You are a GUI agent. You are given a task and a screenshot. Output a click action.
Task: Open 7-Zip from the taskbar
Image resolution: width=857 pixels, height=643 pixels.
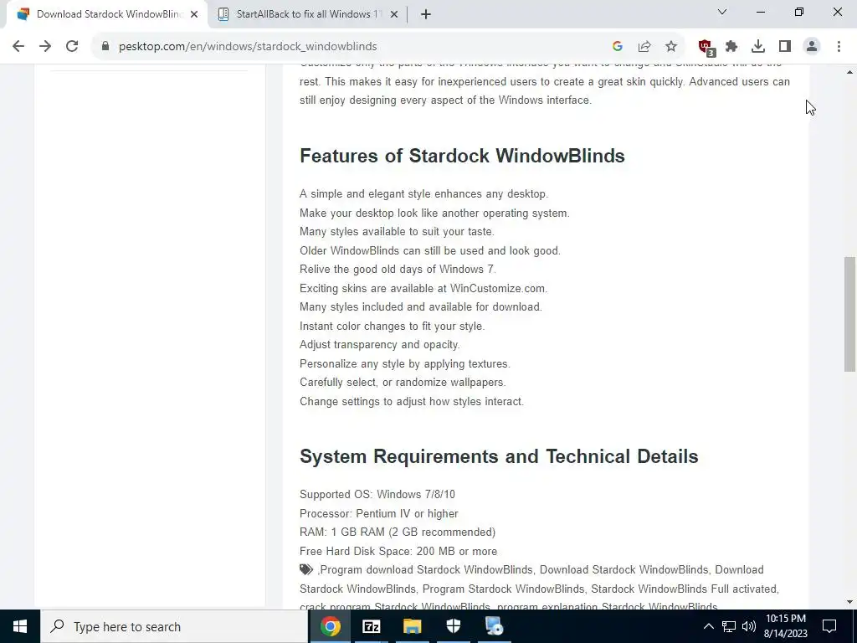tap(372, 626)
